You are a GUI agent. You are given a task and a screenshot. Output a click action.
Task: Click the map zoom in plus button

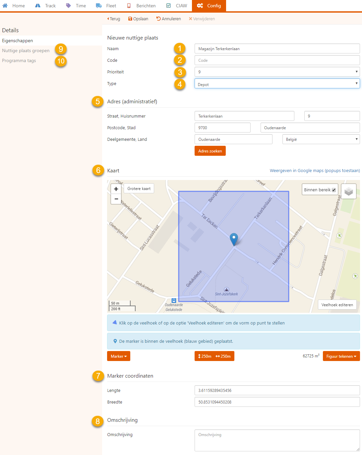point(116,189)
